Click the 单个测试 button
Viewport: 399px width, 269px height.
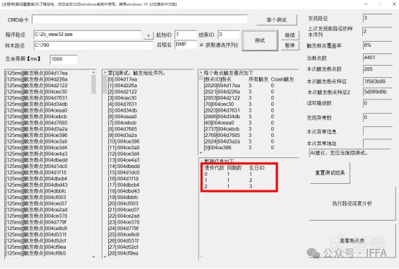[276, 19]
